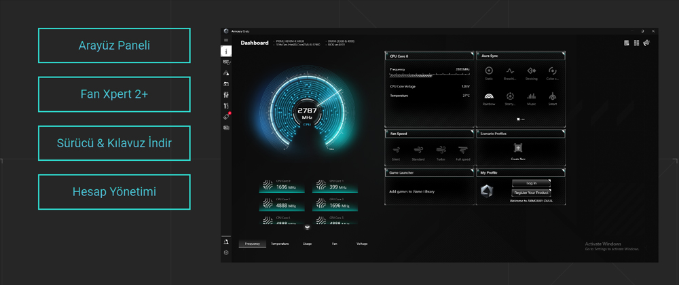Screen dimensions: 679x285
Task: Switch to the Temperature tab
Action: click(280, 244)
